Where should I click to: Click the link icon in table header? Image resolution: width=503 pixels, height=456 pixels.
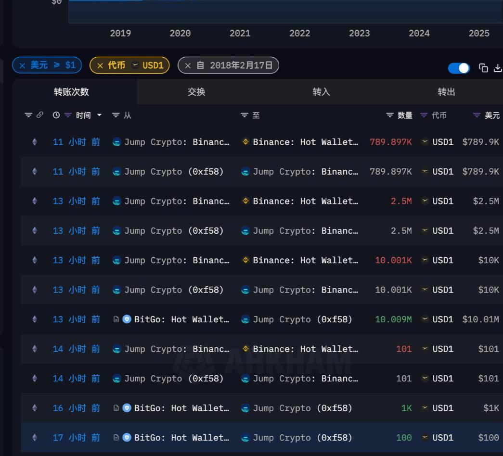40,115
